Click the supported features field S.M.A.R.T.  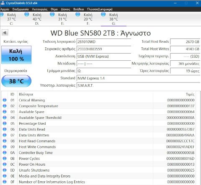coord(139,85)
